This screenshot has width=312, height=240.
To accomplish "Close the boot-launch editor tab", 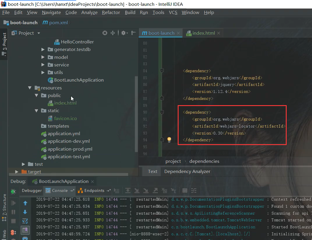I will coord(179,33).
